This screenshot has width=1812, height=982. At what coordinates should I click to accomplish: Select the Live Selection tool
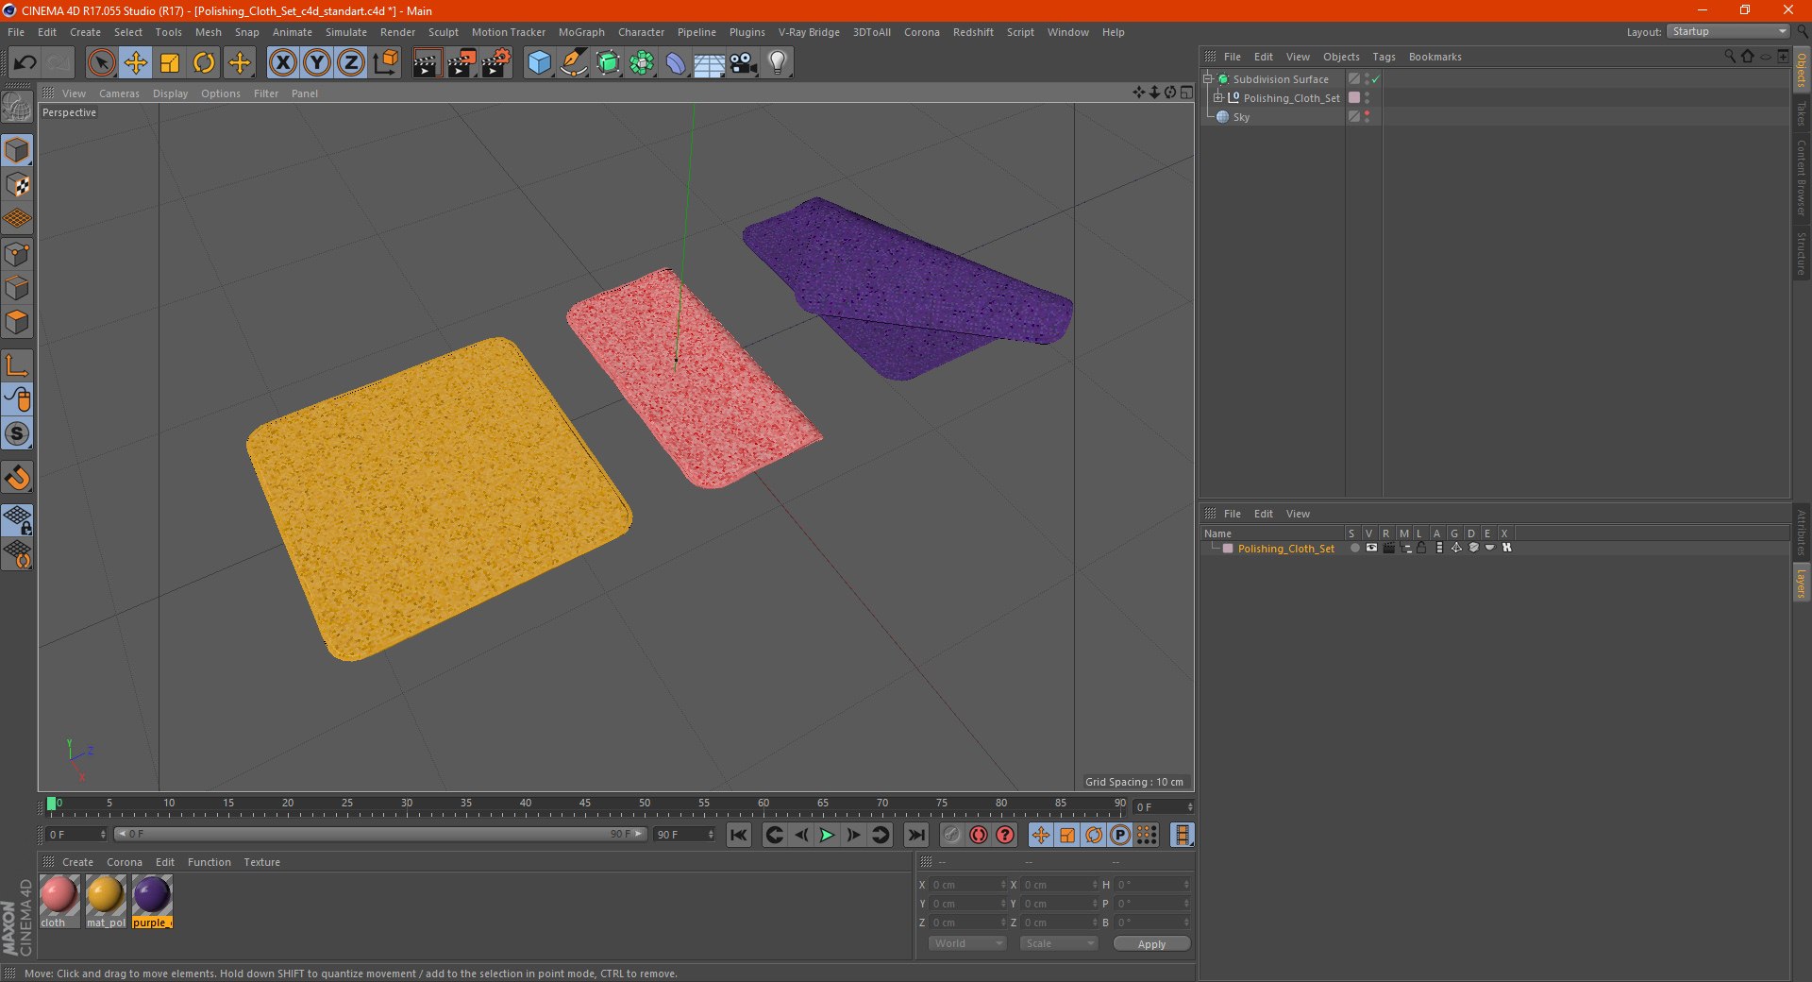click(101, 63)
